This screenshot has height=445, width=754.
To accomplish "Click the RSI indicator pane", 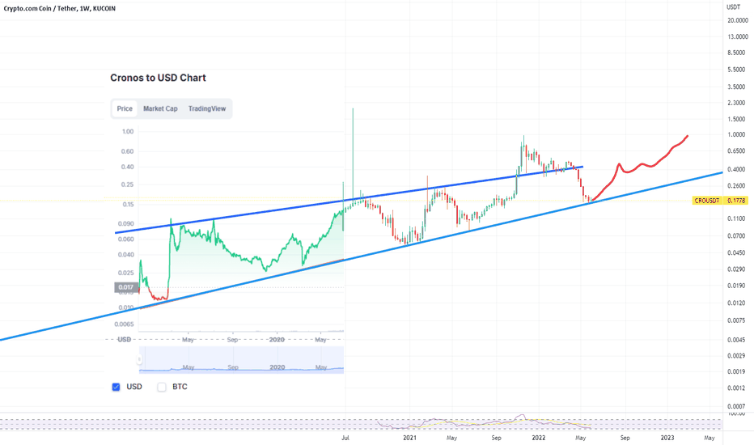I will tap(361, 422).
